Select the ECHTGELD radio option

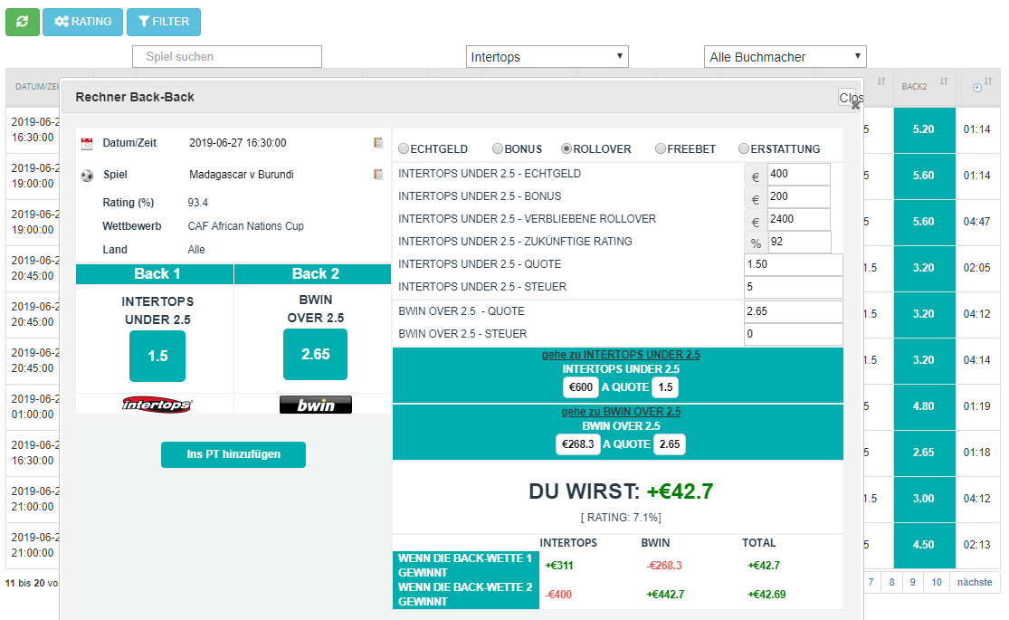pyautogui.click(x=404, y=148)
